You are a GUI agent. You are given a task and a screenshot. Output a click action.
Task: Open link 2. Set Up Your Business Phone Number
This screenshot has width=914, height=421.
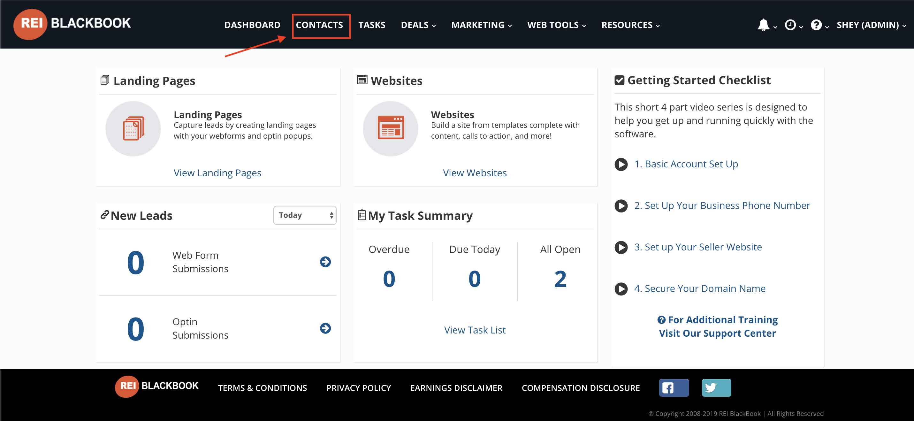click(x=722, y=205)
